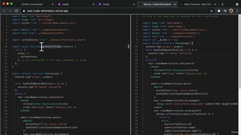
Task: Open a new tab with plus
Action: pos(223,4)
